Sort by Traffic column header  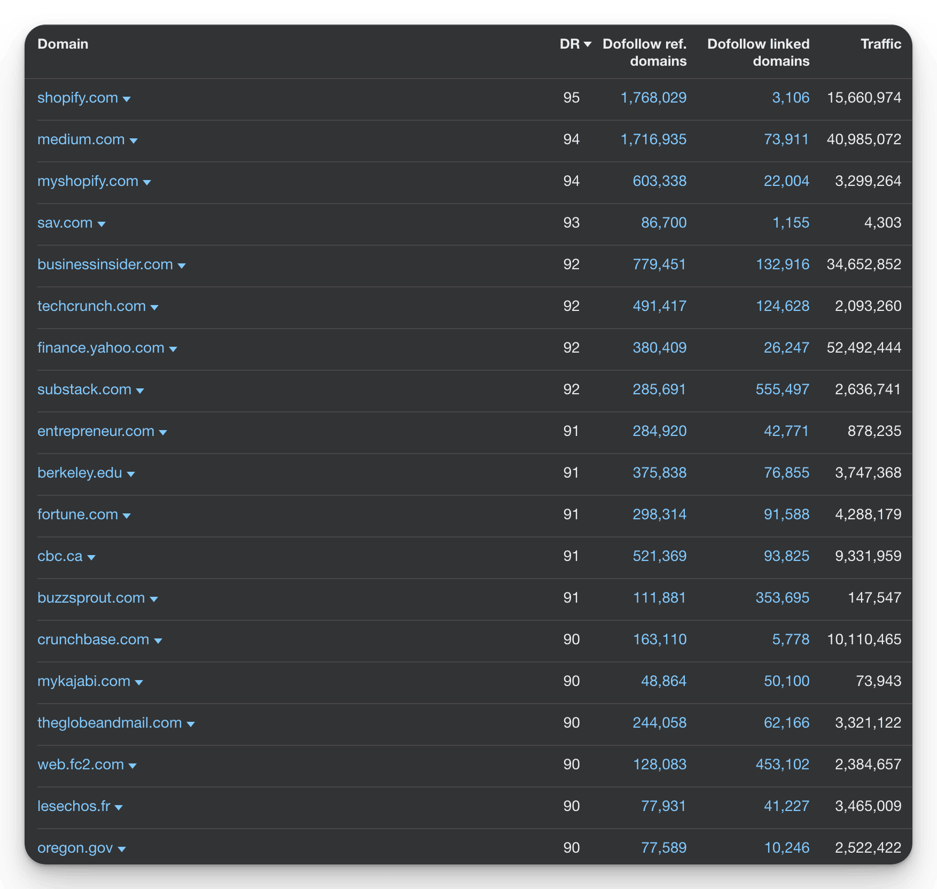(x=881, y=44)
